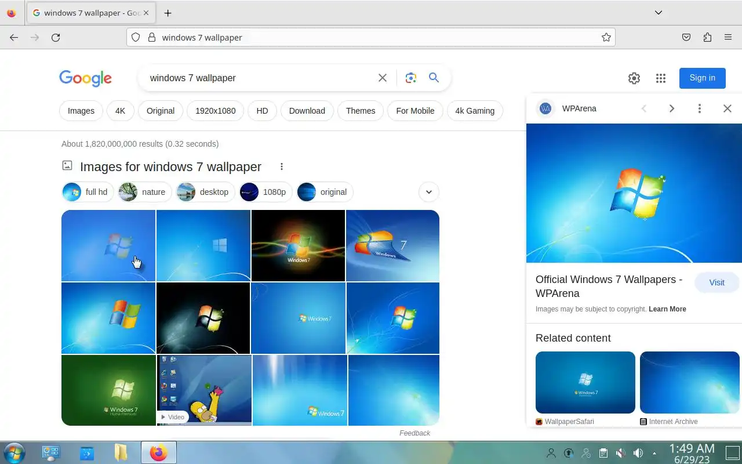Click the magnifier search button
The width and height of the screenshot is (742, 464).
click(434, 78)
